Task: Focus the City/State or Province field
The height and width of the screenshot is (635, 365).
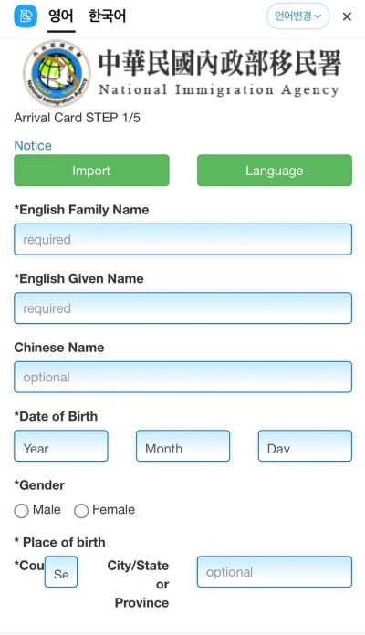Action: pyautogui.click(x=275, y=572)
